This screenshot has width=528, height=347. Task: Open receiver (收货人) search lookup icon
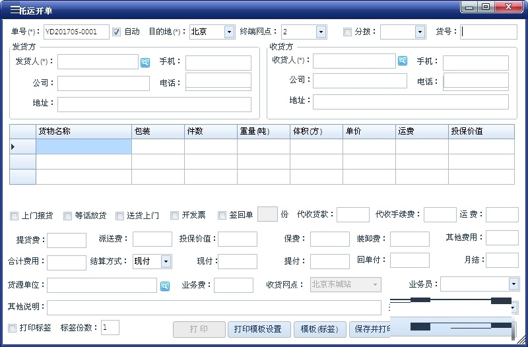coord(403,61)
